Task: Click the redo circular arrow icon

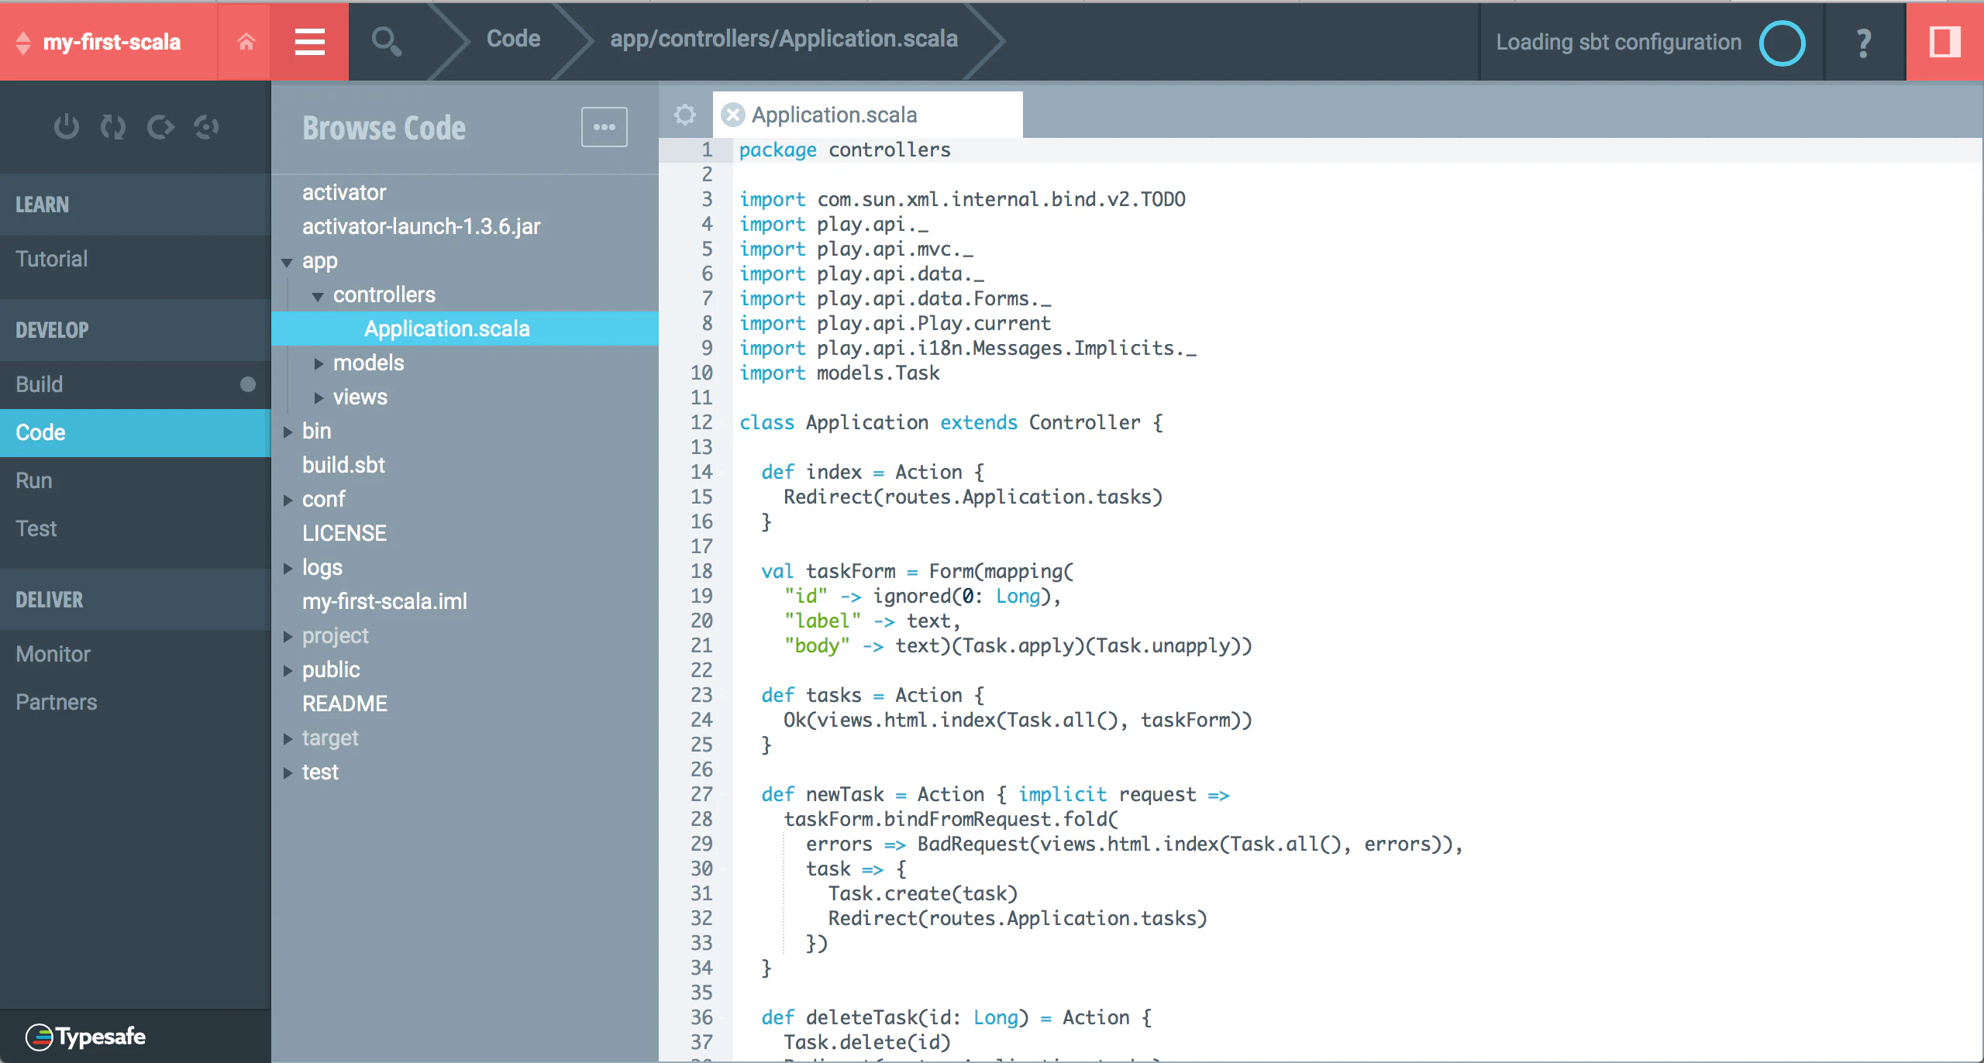Action: [x=160, y=126]
